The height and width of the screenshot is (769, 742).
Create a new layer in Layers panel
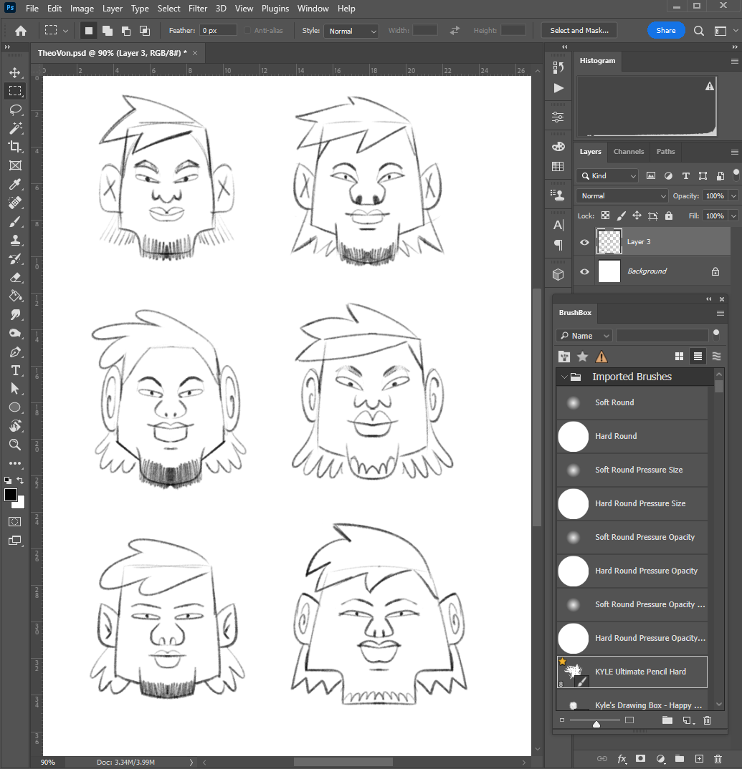point(699,759)
